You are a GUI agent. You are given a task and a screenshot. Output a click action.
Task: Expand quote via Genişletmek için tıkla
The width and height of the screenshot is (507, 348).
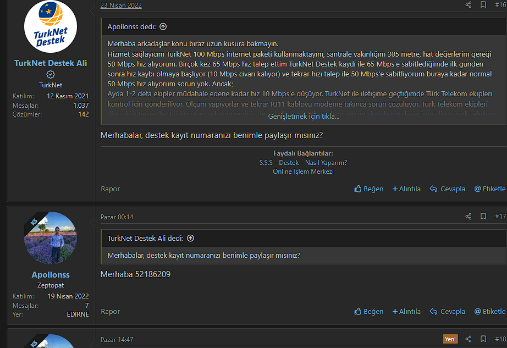click(304, 117)
